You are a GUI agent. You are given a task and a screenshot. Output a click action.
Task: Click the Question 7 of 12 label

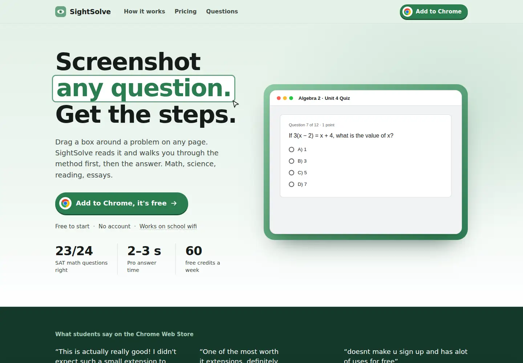pyautogui.click(x=312, y=125)
